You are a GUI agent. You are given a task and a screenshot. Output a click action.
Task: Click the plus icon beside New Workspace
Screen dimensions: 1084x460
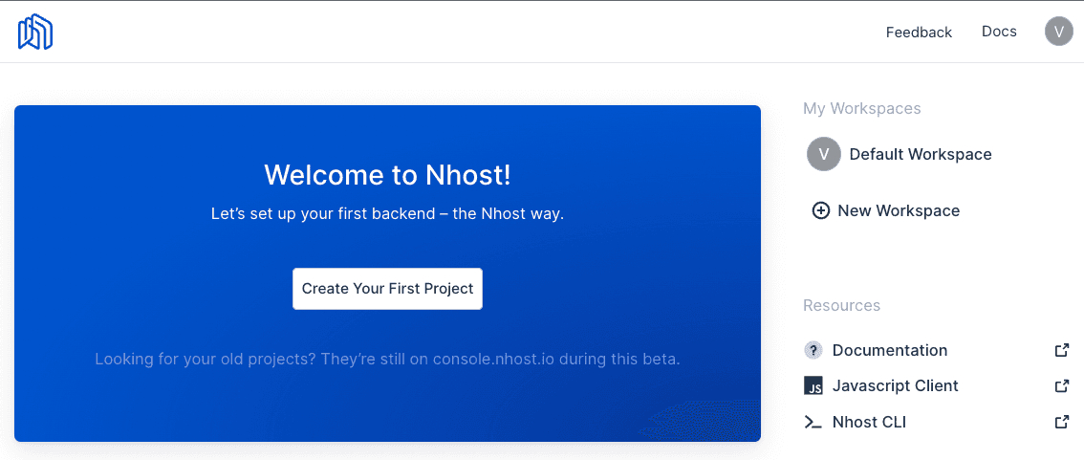click(820, 210)
